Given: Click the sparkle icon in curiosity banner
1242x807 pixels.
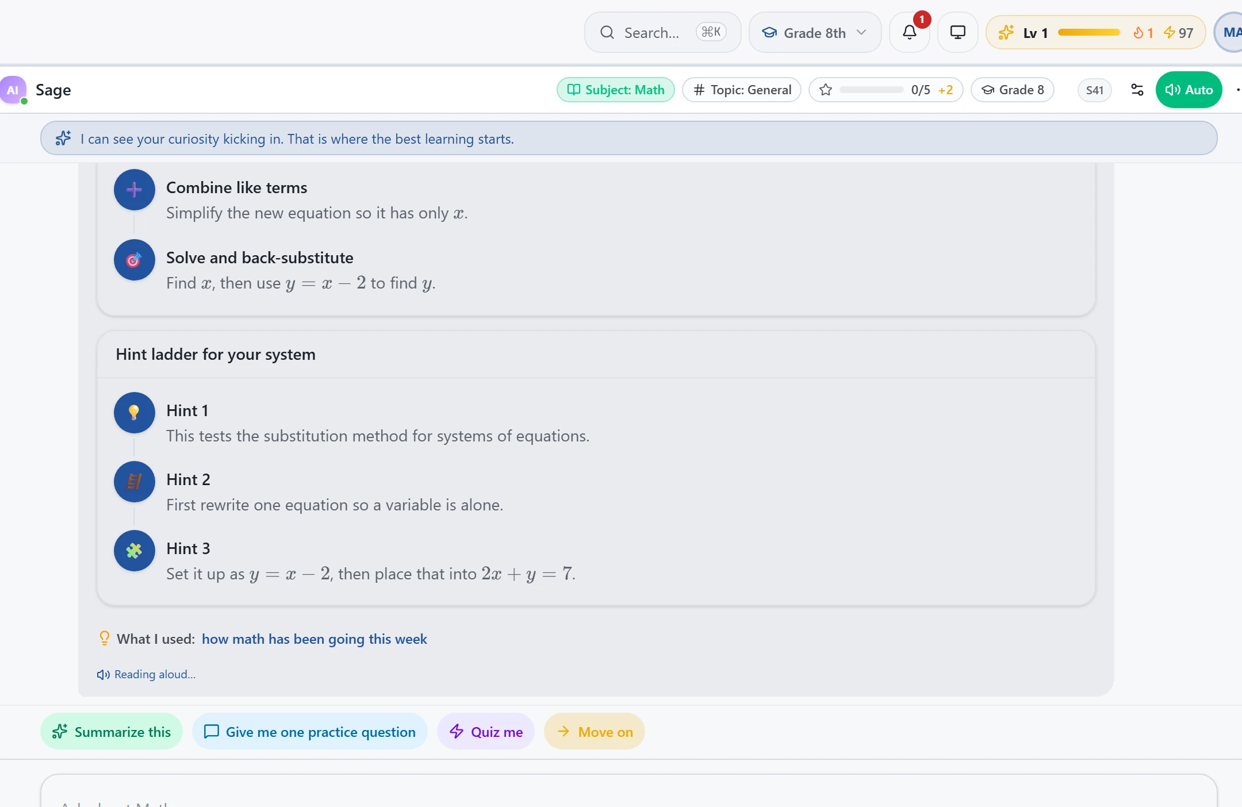Looking at the screenshot, I should click(x=63, y=139).
